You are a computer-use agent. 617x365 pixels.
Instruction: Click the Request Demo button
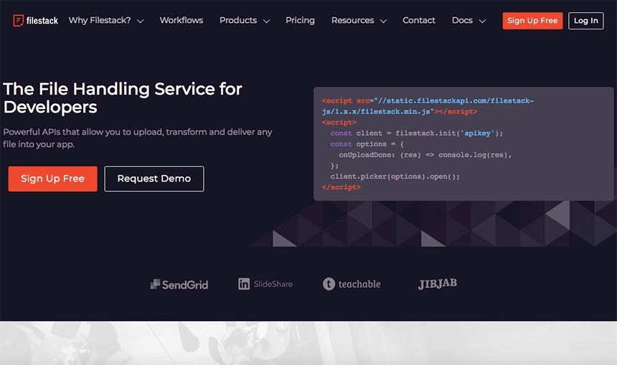pyautogui.click(x=154, y=179)
